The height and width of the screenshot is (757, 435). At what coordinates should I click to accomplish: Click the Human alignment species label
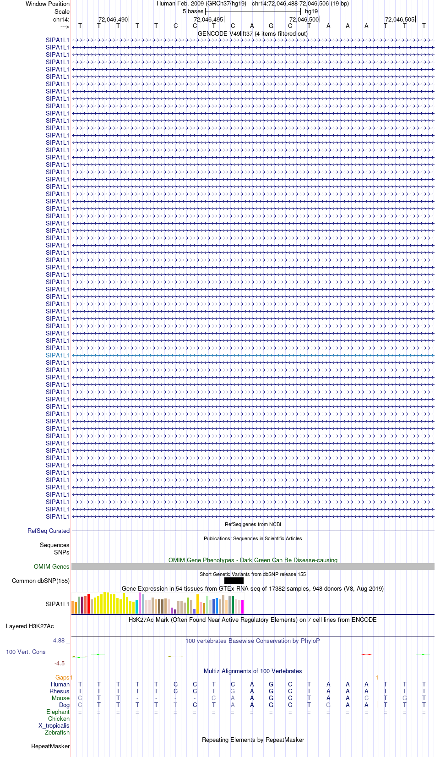(60, 685)
